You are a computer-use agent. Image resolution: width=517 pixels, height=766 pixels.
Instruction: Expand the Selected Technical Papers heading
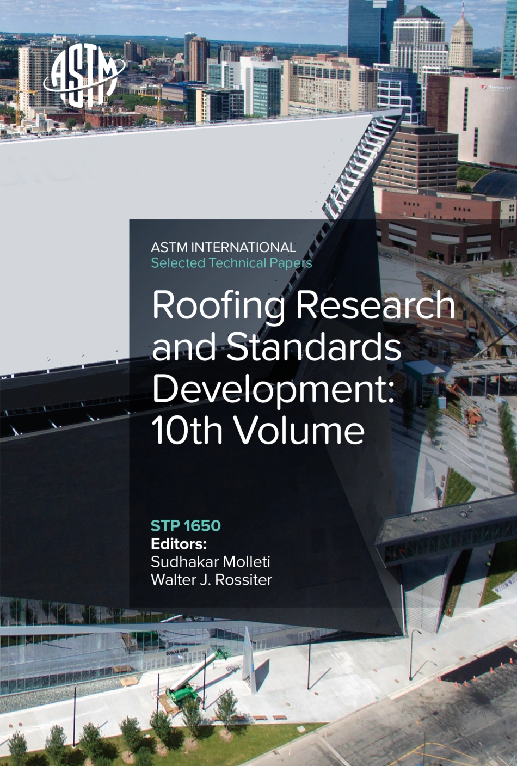coord(231,262)
